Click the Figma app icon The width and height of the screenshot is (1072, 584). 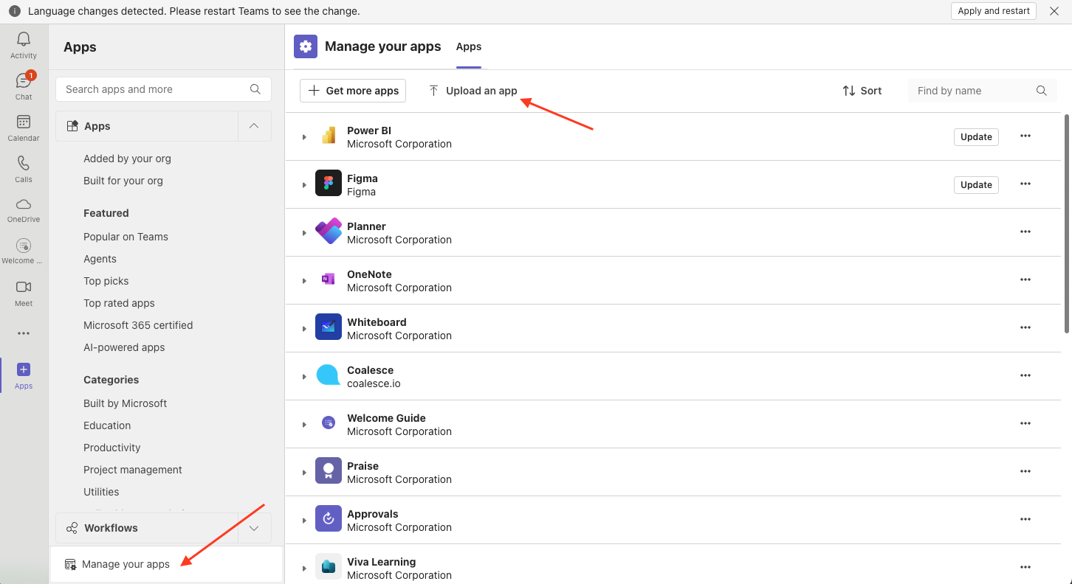tap(329, 184)
